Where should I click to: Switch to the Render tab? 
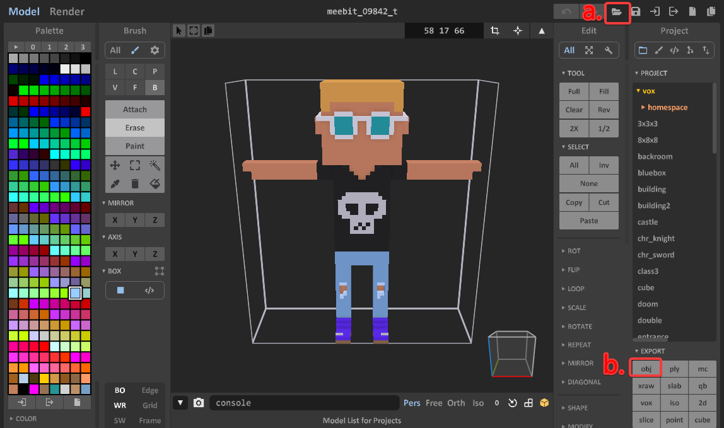67,11
